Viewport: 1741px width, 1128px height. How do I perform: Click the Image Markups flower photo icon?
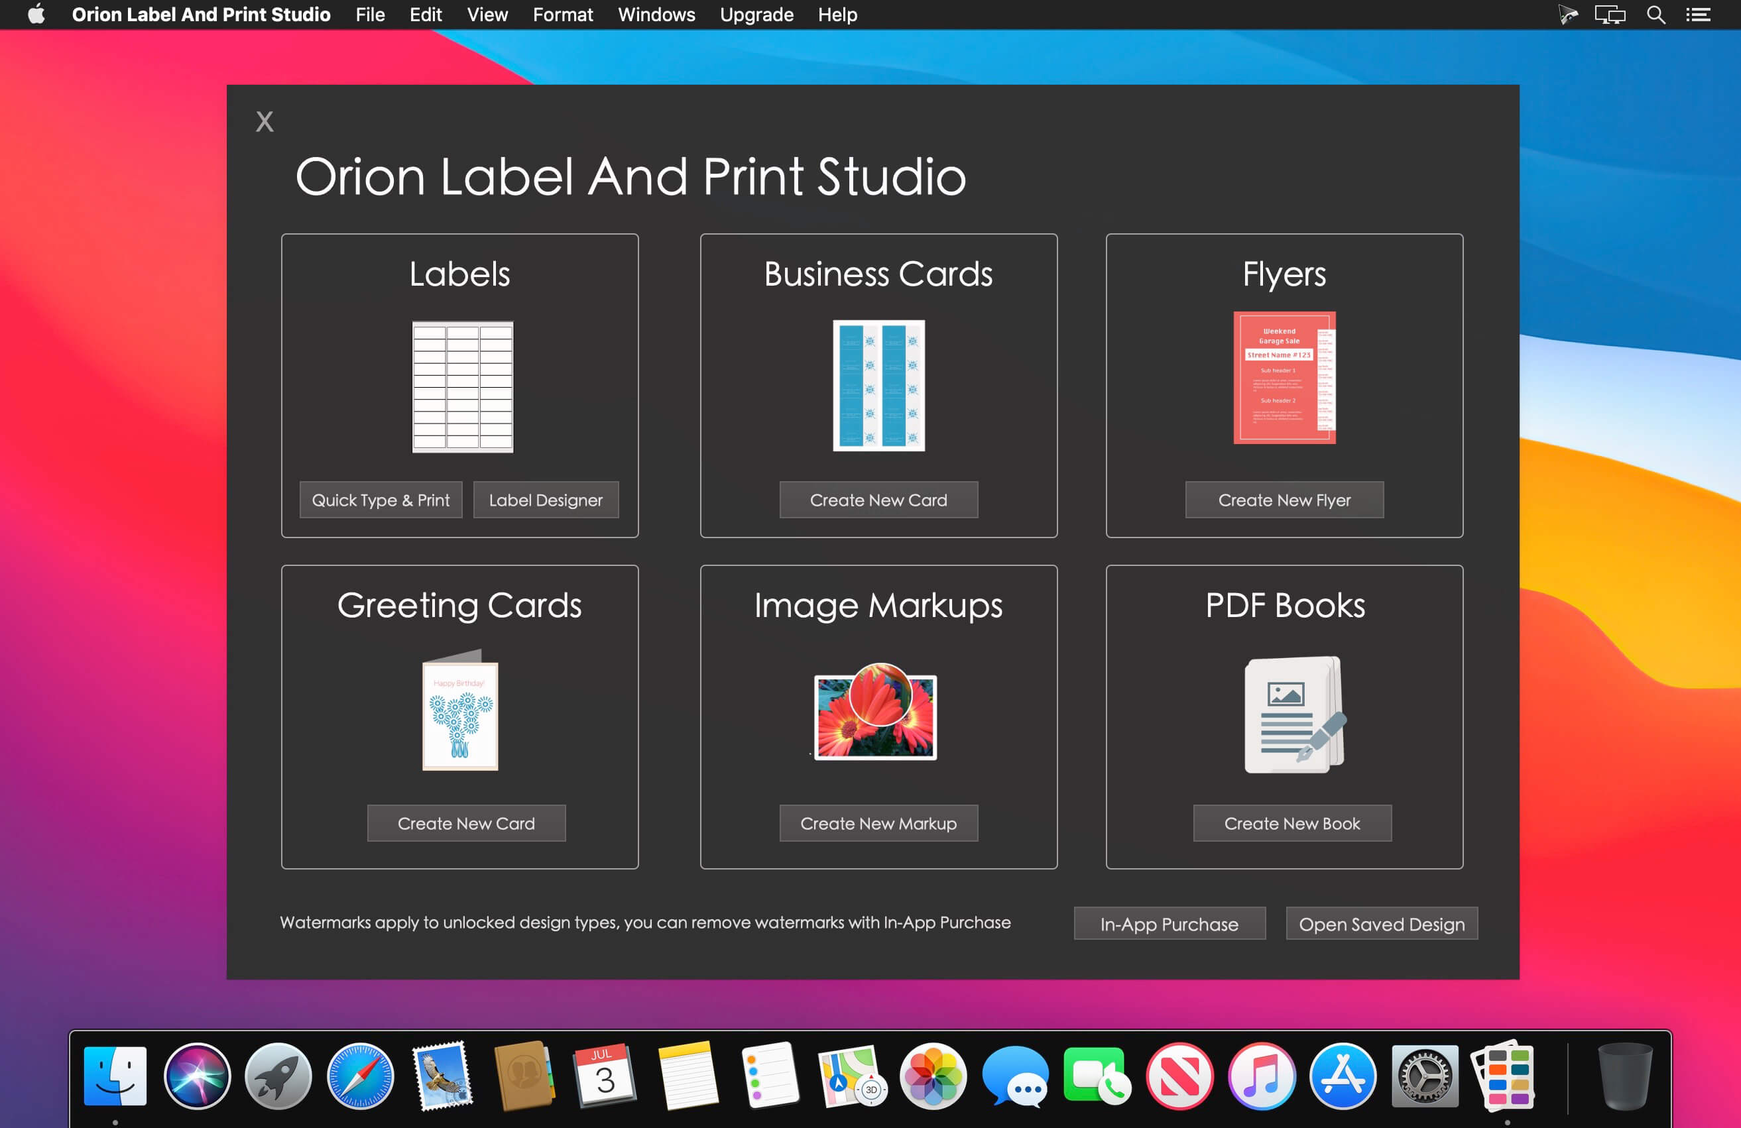point(876,712)
